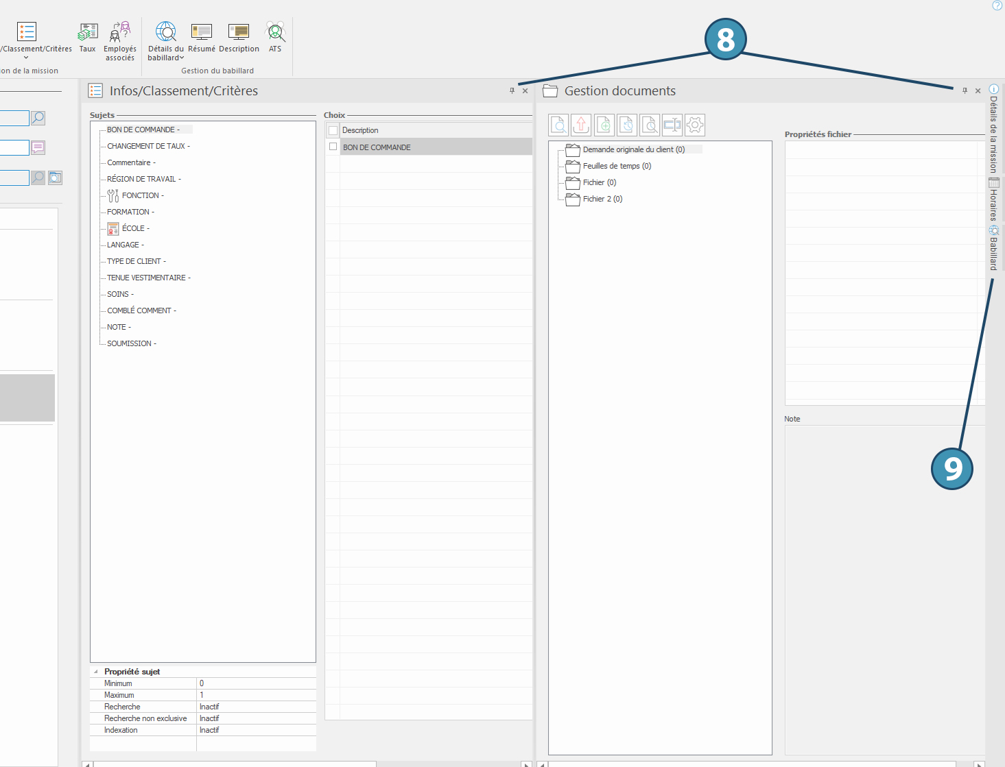Pin the Gestion documents panel
The image size is (1005, 767).
point(965,90)
